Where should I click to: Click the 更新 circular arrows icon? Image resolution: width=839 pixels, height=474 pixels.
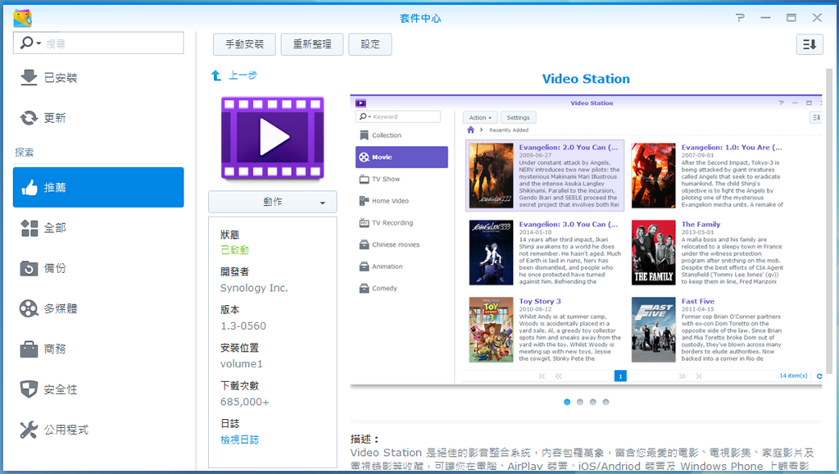[x=29, y=118]
